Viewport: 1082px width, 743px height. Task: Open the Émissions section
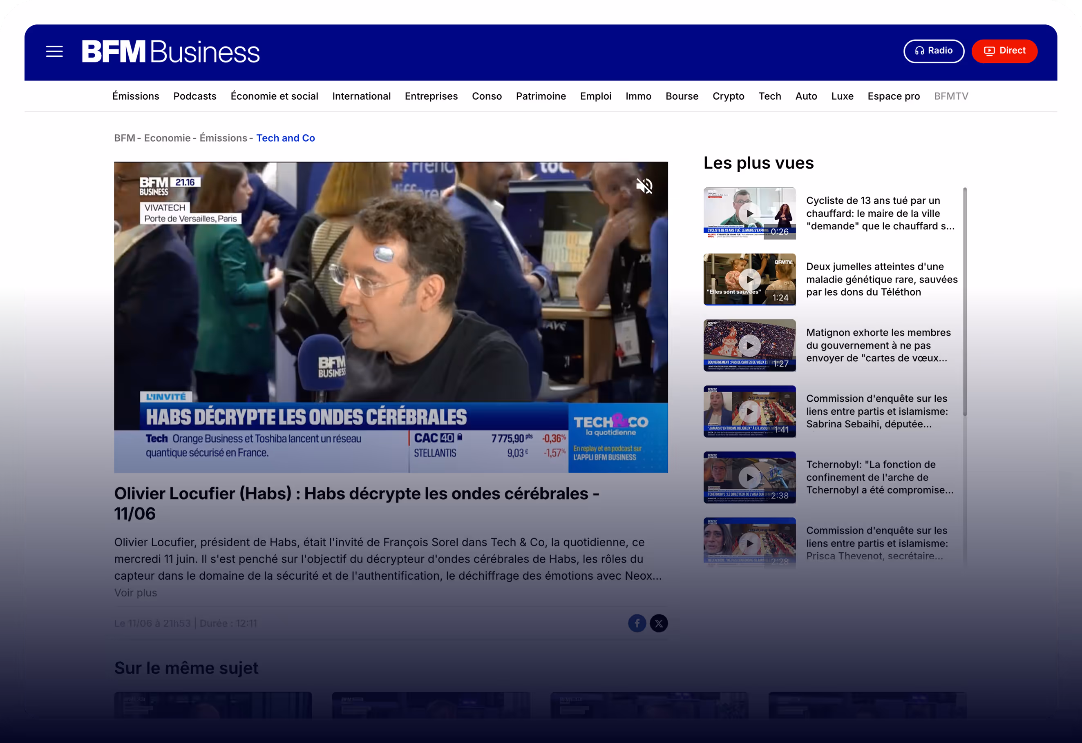point(136,96)
